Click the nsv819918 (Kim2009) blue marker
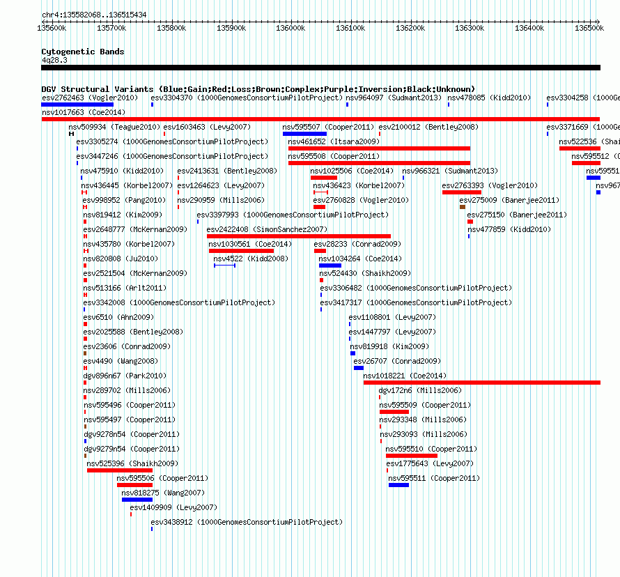Viewport: 620px width, 577px height. click(x=352, y=353)
